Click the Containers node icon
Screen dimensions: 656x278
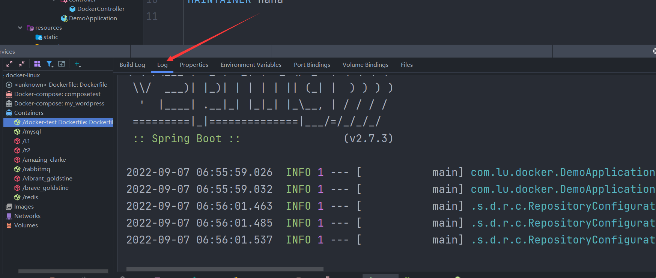9,113
